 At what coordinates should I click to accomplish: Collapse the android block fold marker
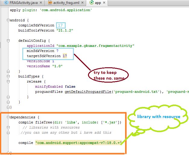click(8, 20)
